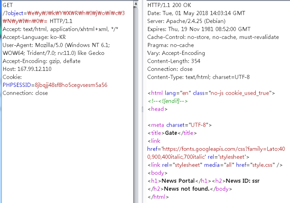Click 'Connection: close' in the response pane

[x=170, y=69]
